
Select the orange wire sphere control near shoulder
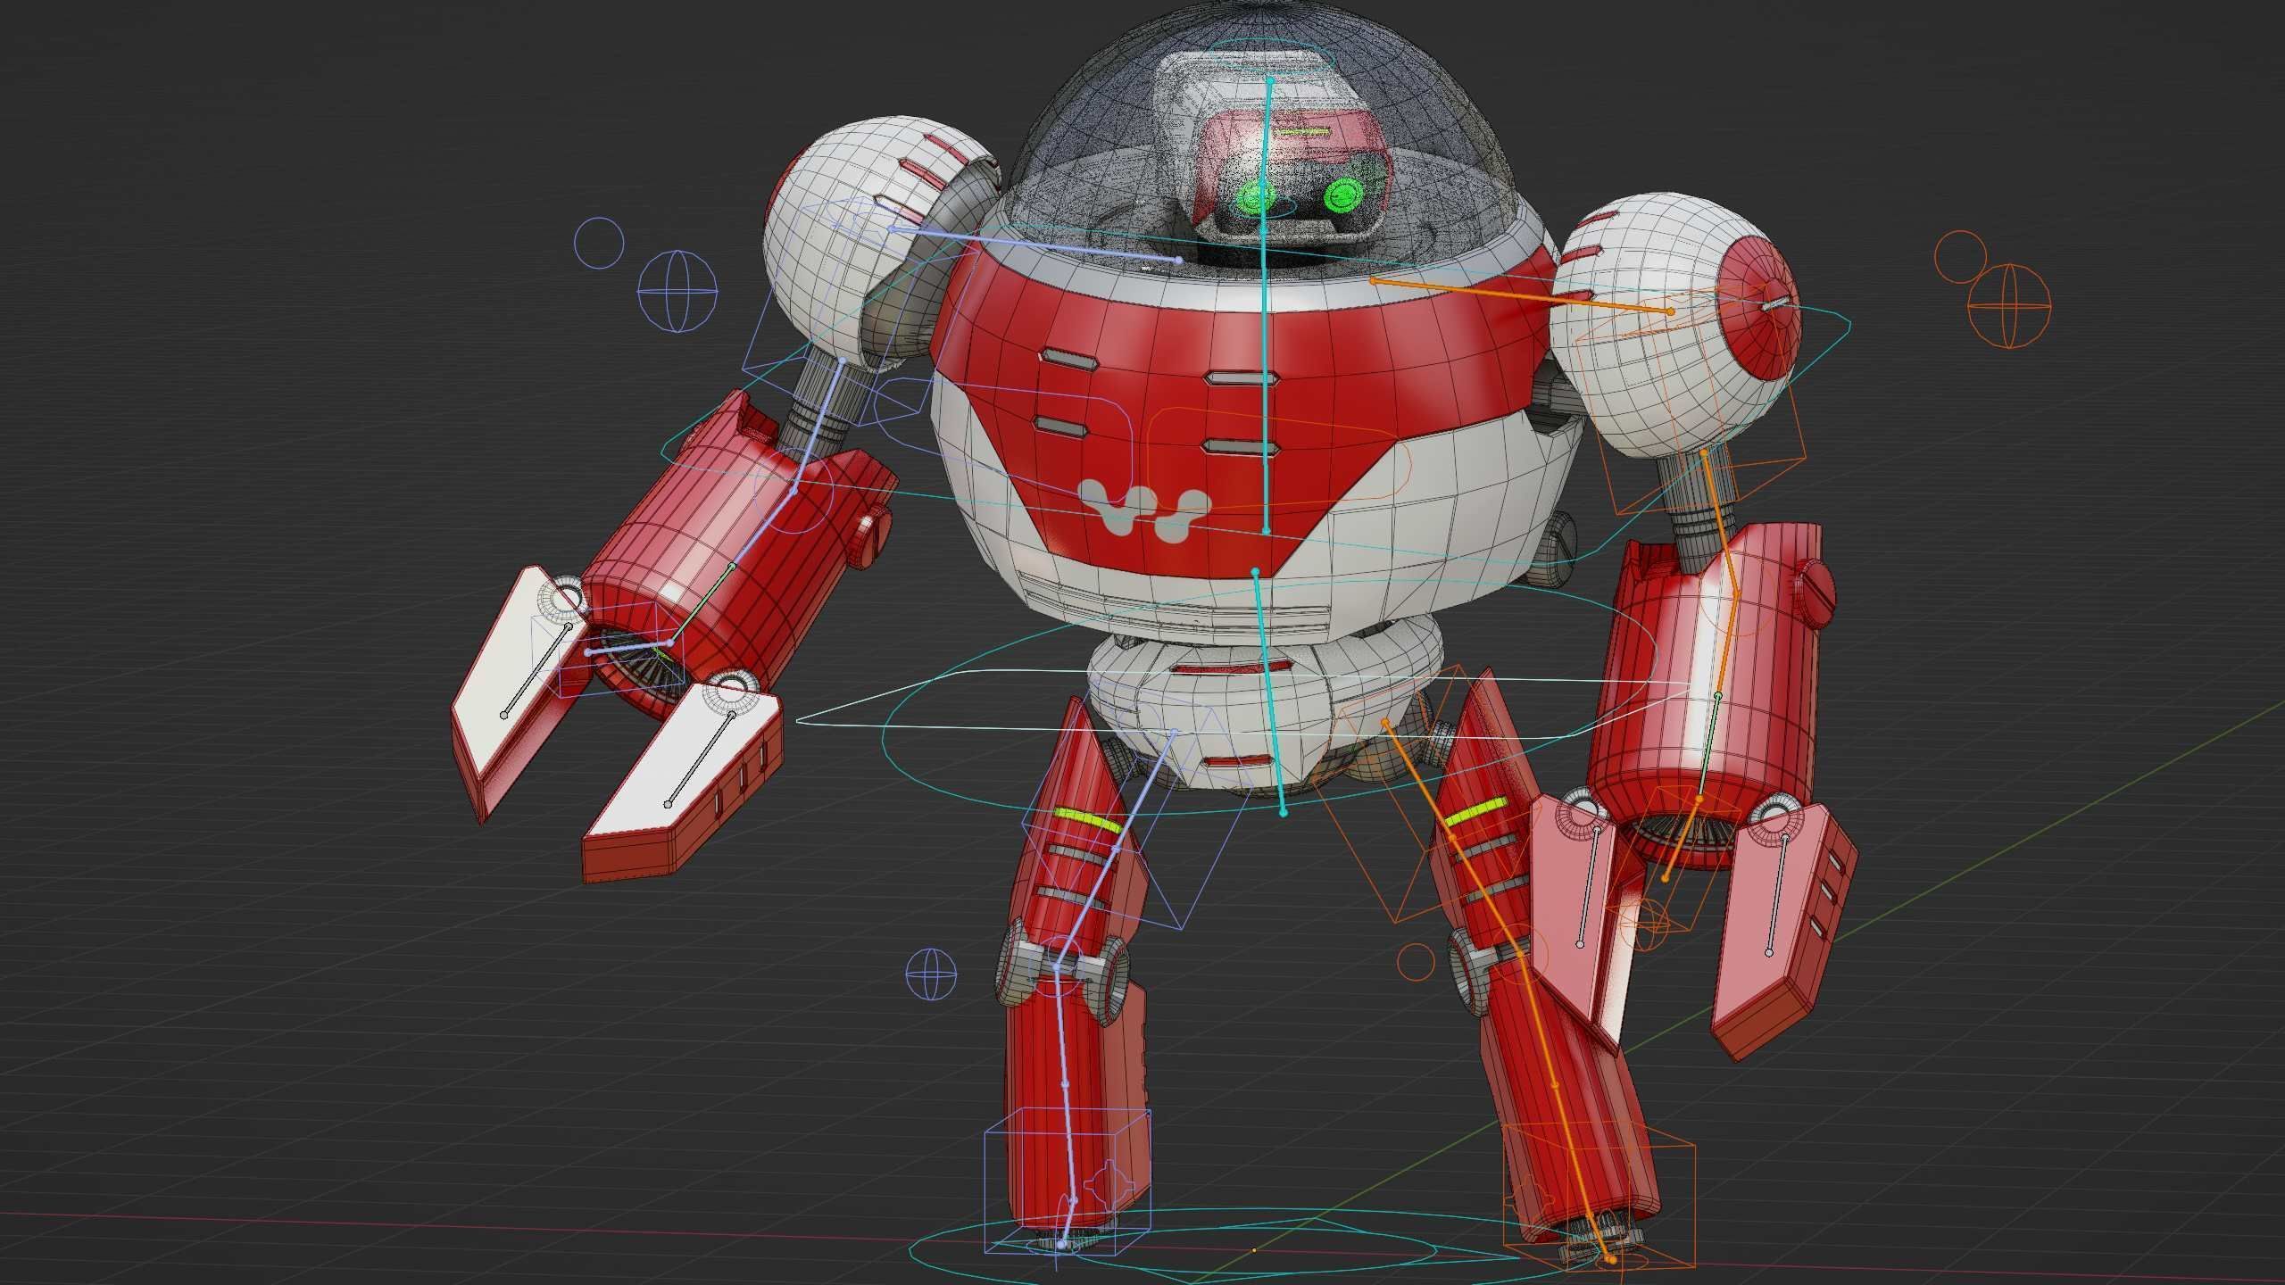2009,304
